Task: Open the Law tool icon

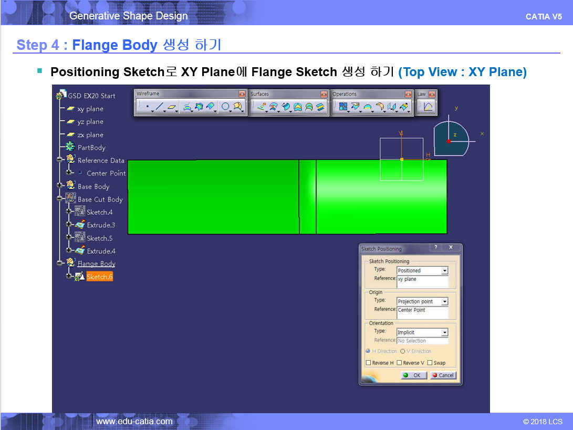Action: pos(428,107)
